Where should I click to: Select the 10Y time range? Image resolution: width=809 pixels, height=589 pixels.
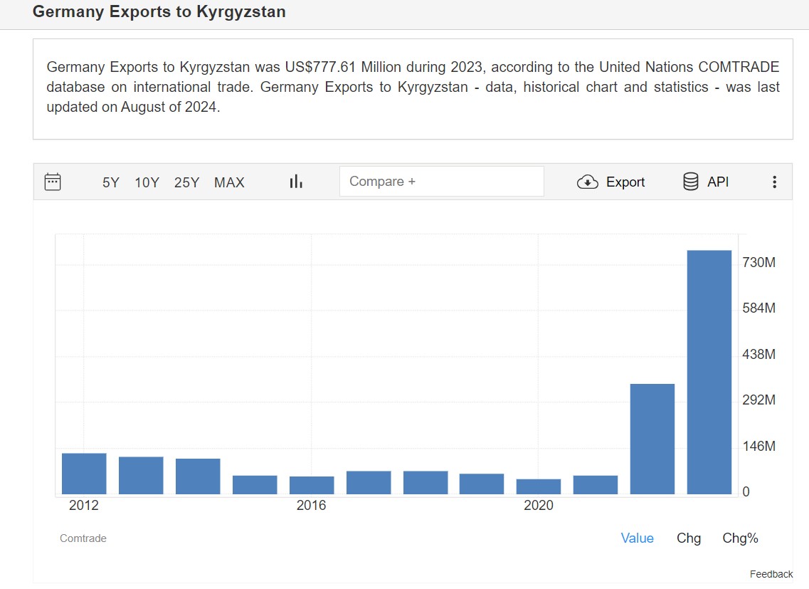point(147,182)
